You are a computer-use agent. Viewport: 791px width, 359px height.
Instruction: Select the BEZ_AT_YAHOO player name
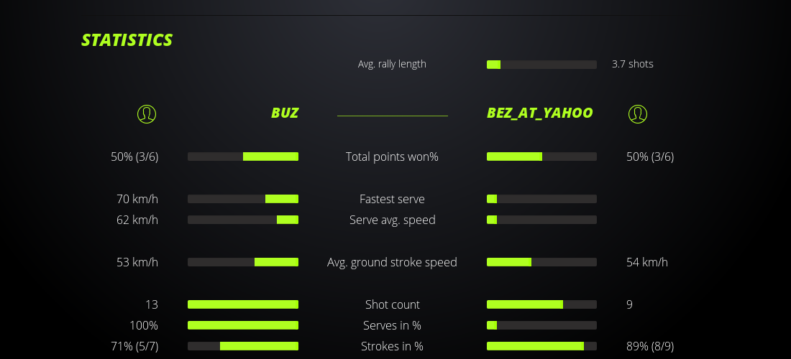click(540, 113)
